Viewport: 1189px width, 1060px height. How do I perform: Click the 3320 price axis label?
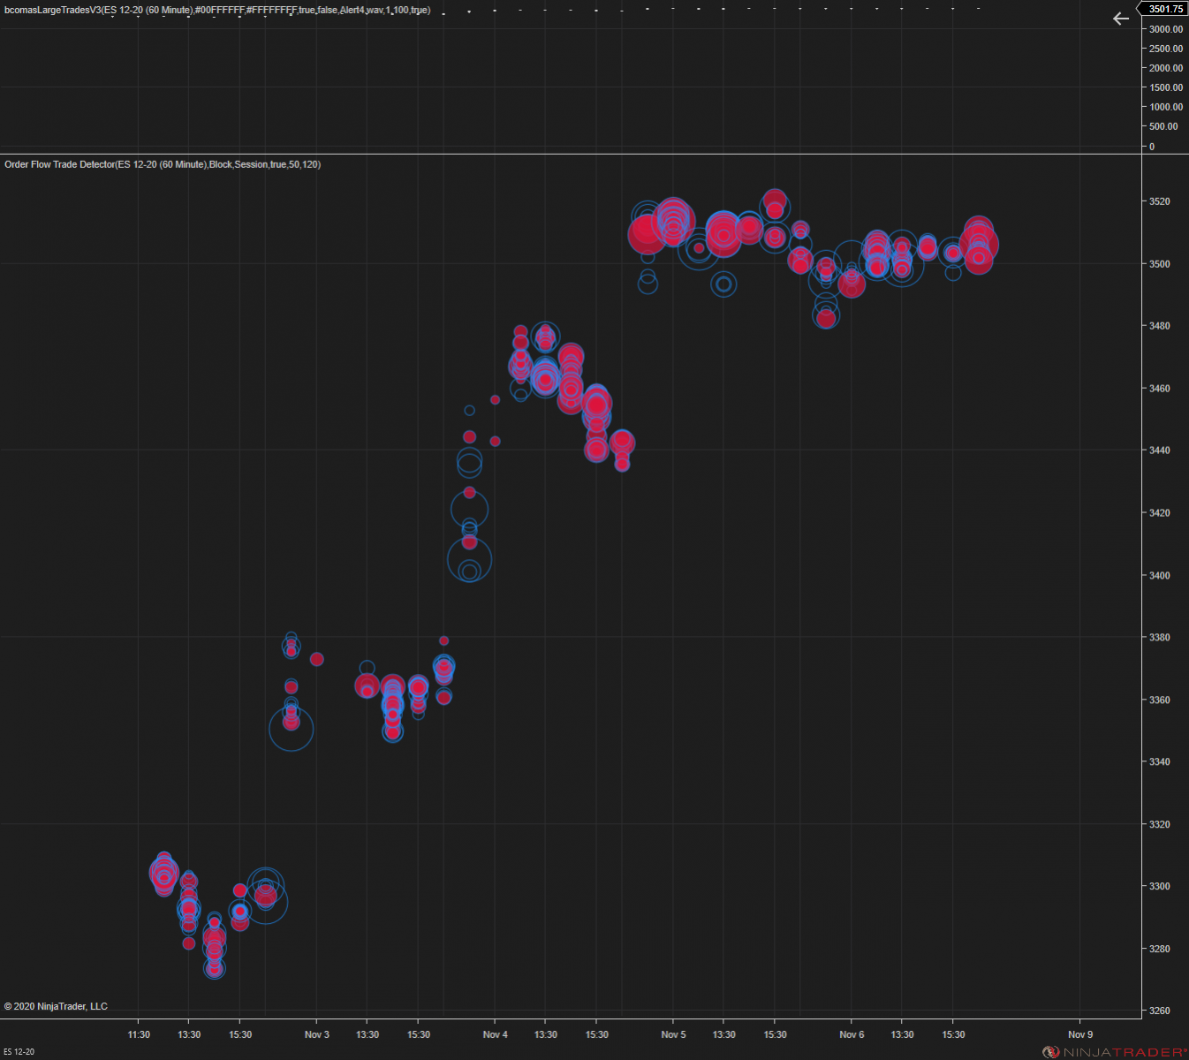[1160, 824]
